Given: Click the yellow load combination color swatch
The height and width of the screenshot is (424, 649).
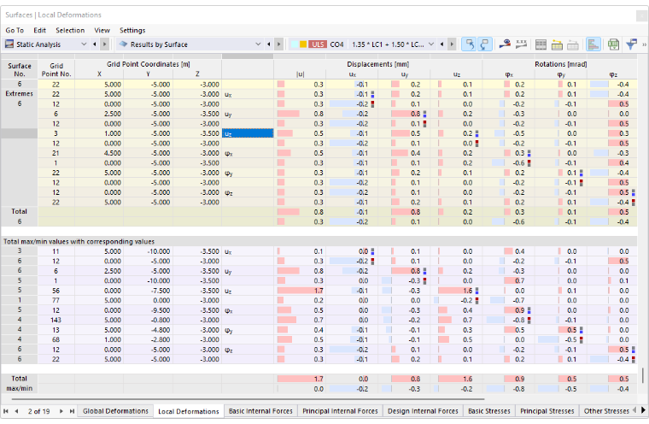Looking at the screenshot, I should (303, 44).
